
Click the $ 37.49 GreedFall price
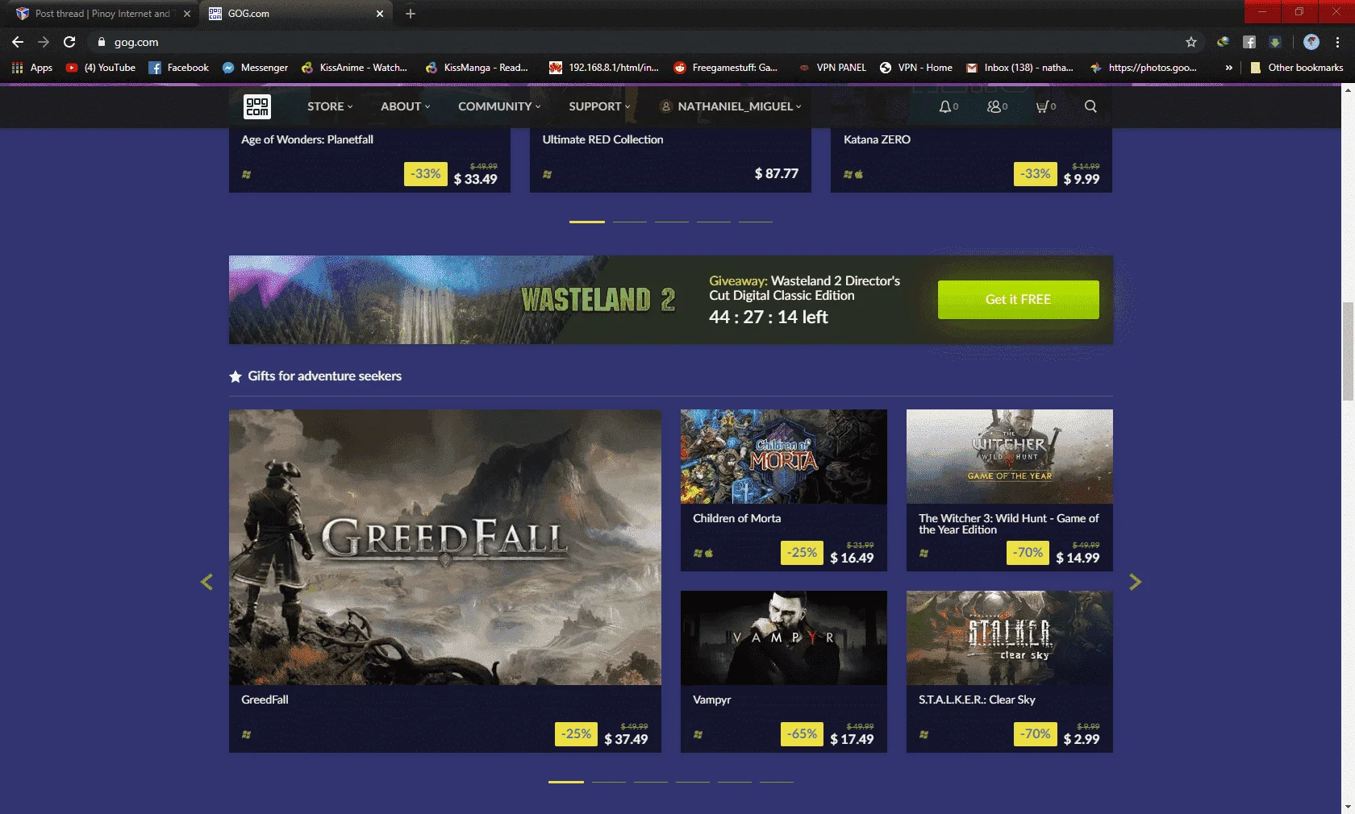tap(626, 739)
